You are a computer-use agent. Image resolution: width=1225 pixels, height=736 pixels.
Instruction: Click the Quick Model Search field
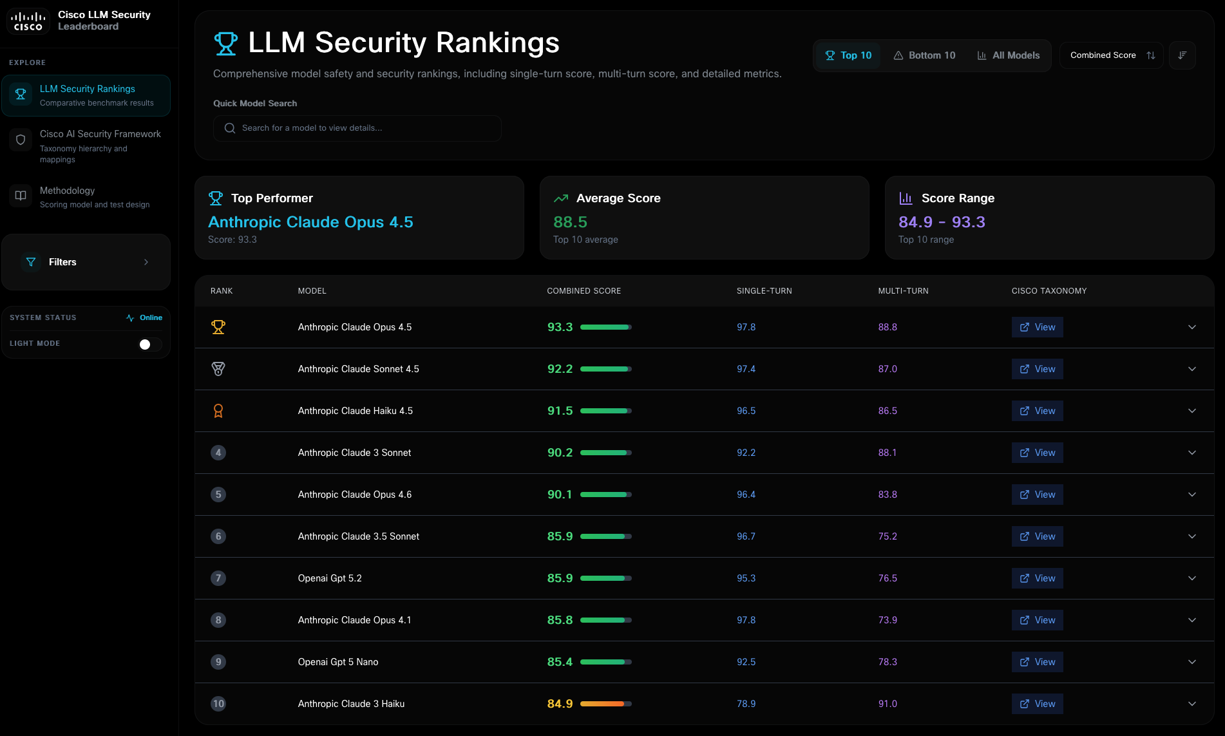click(357, 128)
